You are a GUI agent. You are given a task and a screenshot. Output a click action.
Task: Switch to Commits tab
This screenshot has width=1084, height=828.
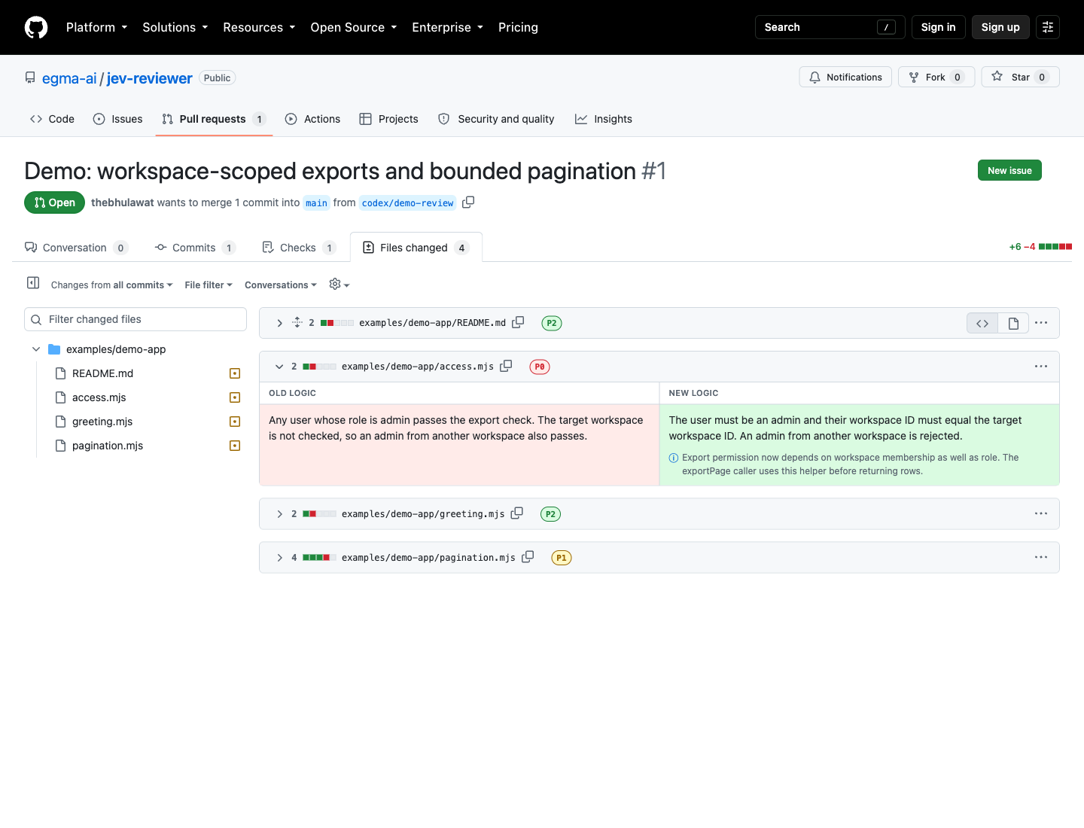click(x=195, y=248)
